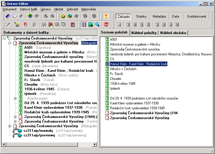The width and height of the screenshot is (215, 154).
Task: Click the gray document icon below Základní
Action: coord(119,25)
